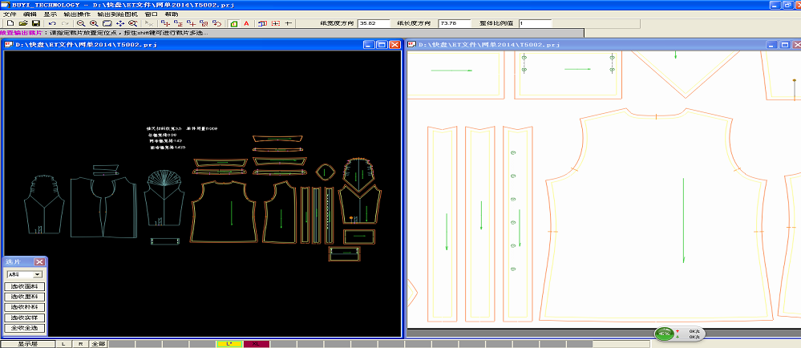Click the fit-to-window view icon

[x=107, y=23]
